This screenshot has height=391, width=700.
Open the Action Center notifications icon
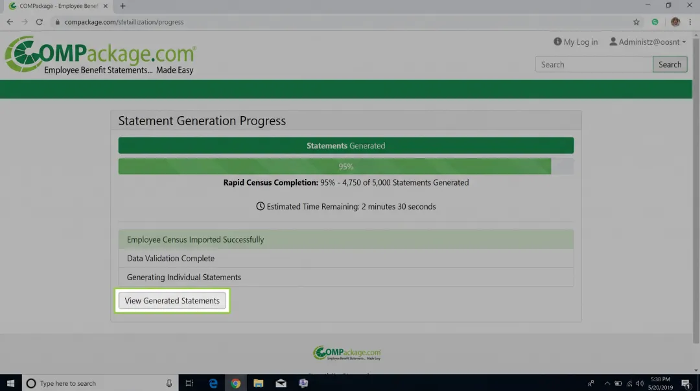(x=686, y=383)
